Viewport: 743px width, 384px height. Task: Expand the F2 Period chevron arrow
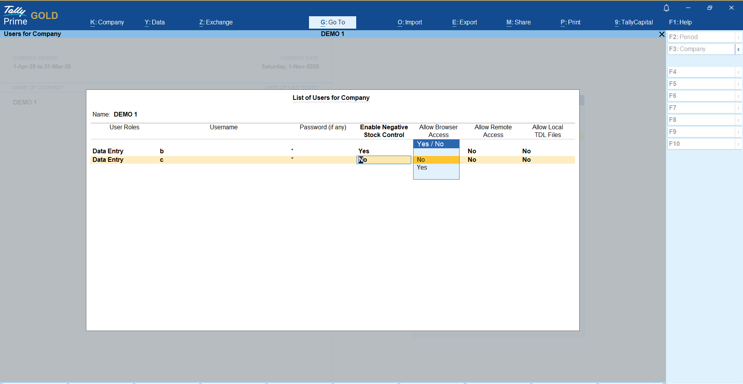[738, 37]
